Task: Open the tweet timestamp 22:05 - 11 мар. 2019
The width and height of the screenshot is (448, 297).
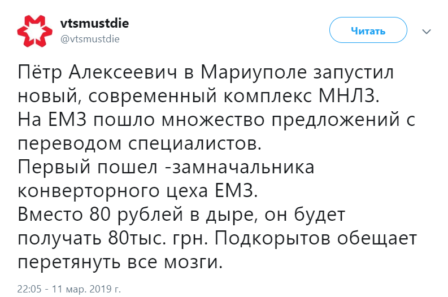Action: pos(69,289)
